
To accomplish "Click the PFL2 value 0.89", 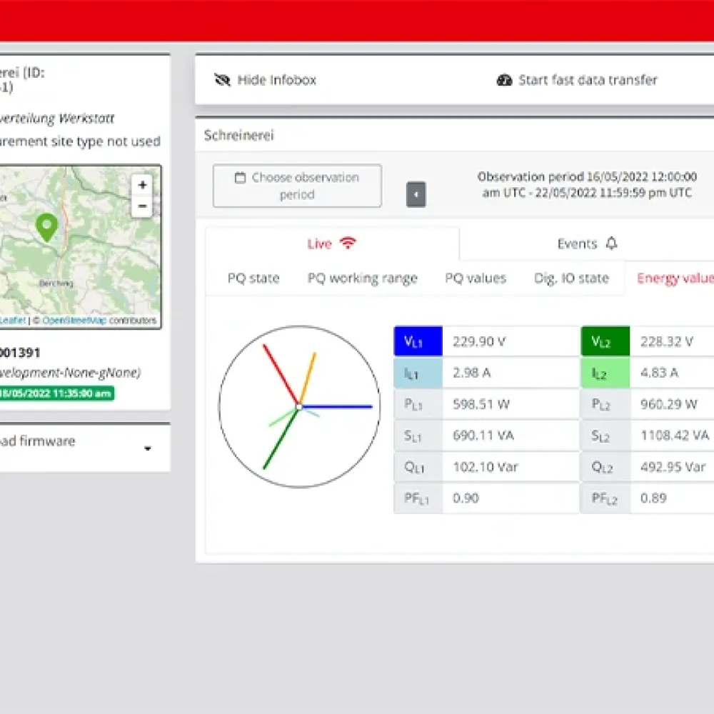I will coord(653,498).
